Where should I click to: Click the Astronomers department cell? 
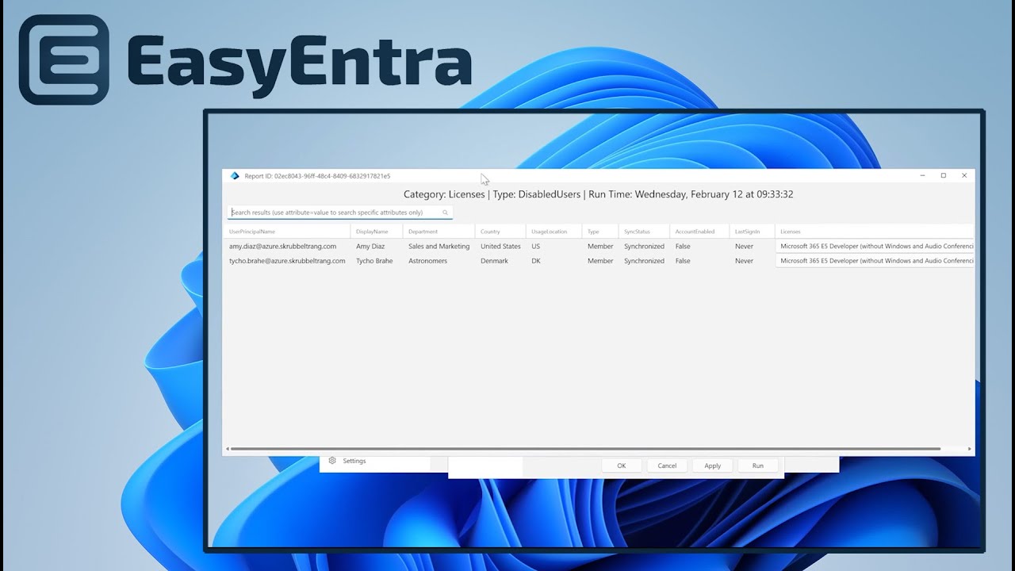[428, 261]
